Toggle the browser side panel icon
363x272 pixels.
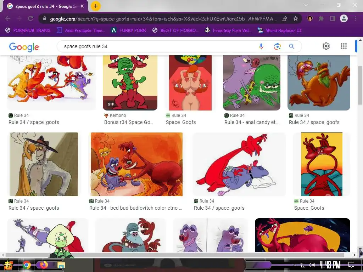coord(332,18)
